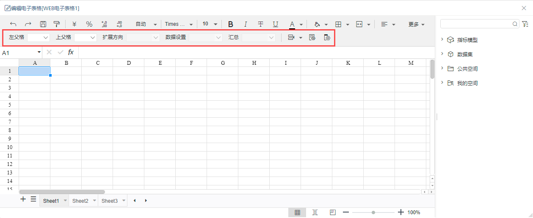The width and height of the screenshot is (533, 218).
Task: Open the 自动 number format dropdown
Action: [146, 24]
